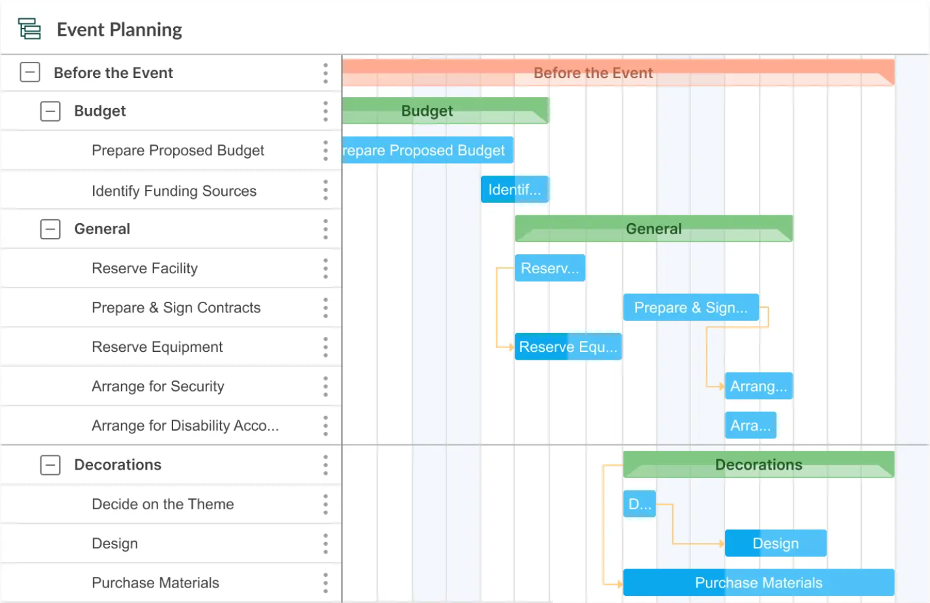Collapse the General group
930x603 pixels.
coord(50,229)
